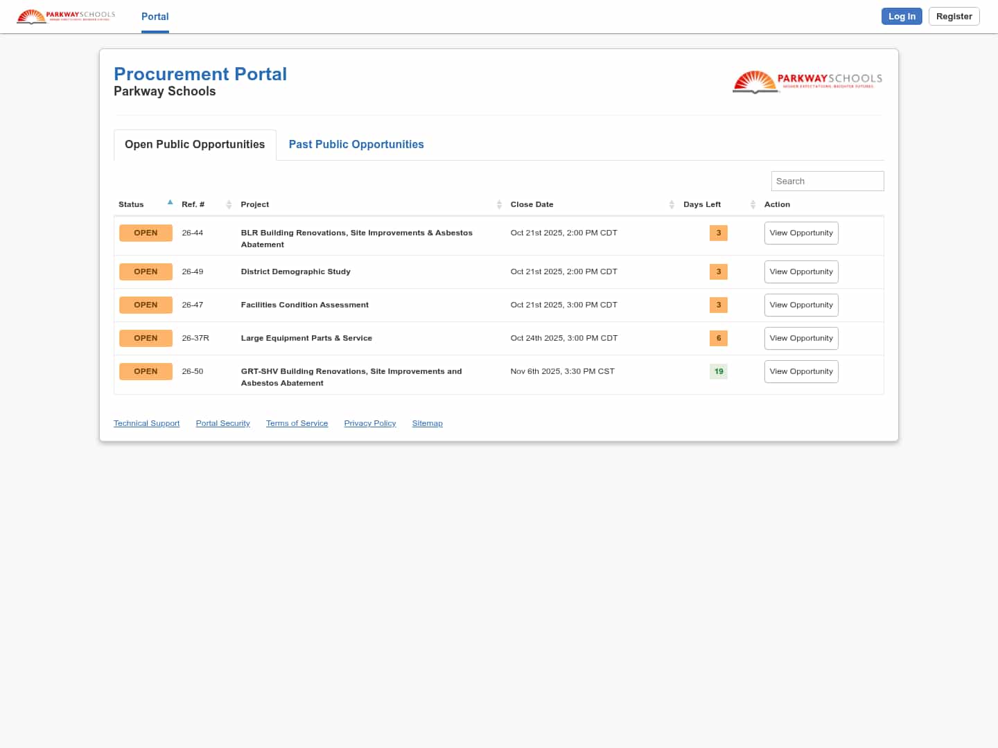Sort table by Ref. # column arrows
The image size is (998, 748).
(x=229, y=204)
